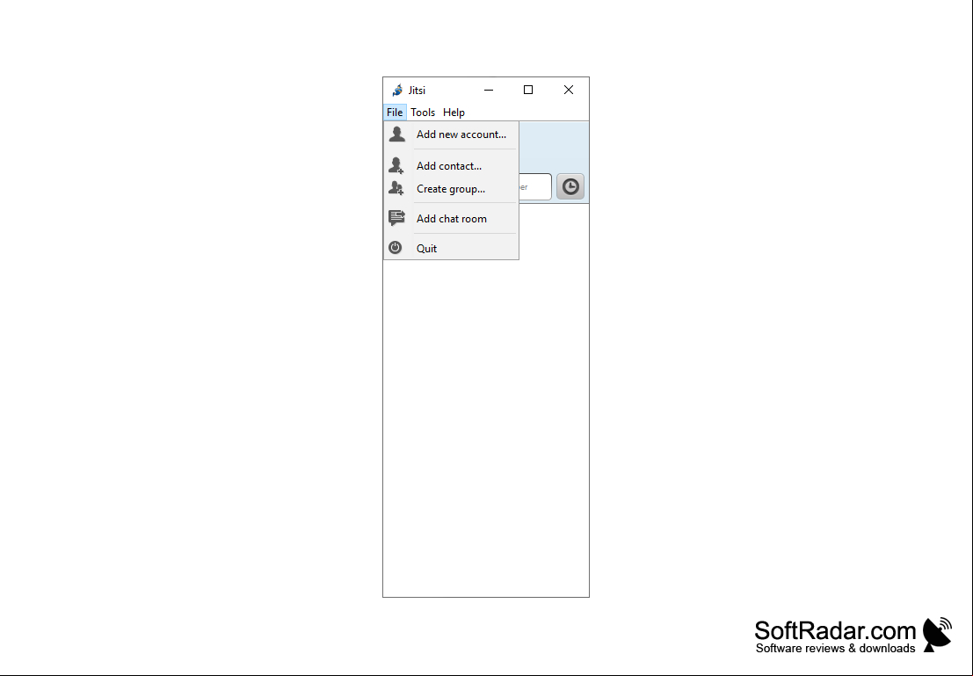Close the Jitsi window

pos(569,90)
